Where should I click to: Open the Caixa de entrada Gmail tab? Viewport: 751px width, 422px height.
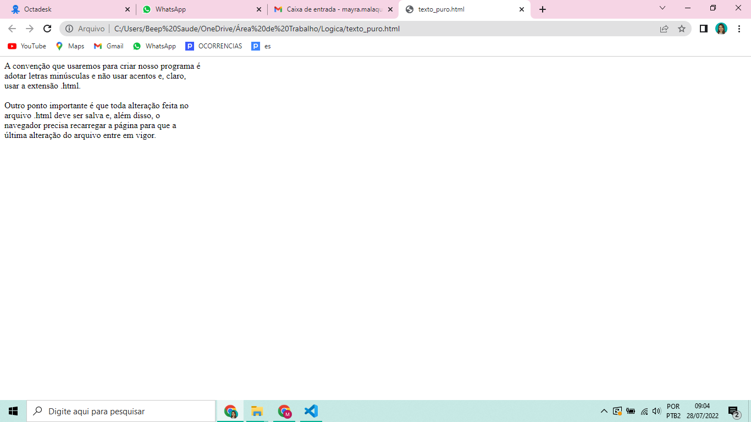coord(333,9)
